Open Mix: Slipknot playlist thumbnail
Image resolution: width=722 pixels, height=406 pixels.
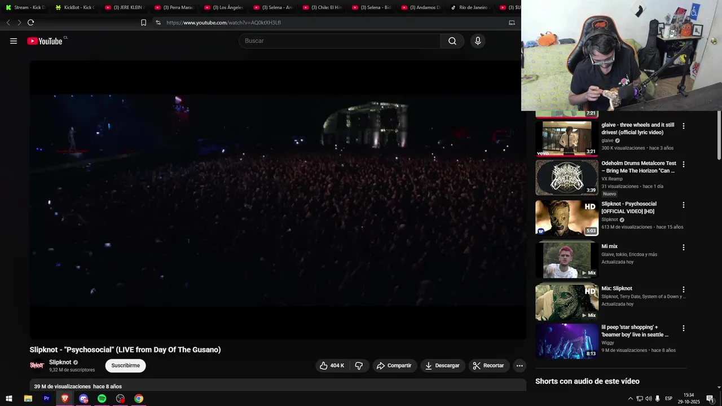tap(567, 302)
